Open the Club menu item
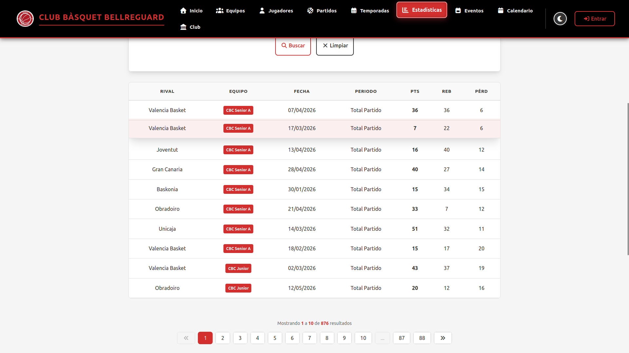 [190, 27]
